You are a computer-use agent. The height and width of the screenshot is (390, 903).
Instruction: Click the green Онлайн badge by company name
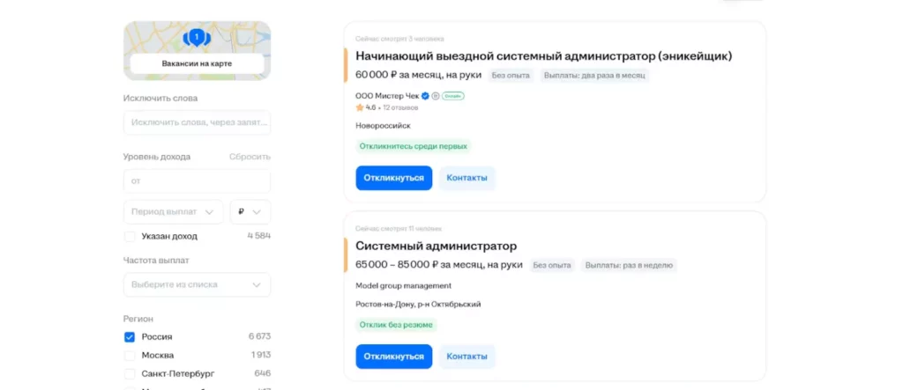[452, 95]
